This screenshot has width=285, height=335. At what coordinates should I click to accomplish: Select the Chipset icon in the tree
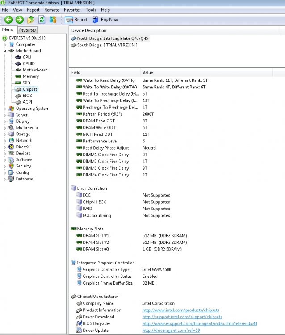tap(18, 89)
